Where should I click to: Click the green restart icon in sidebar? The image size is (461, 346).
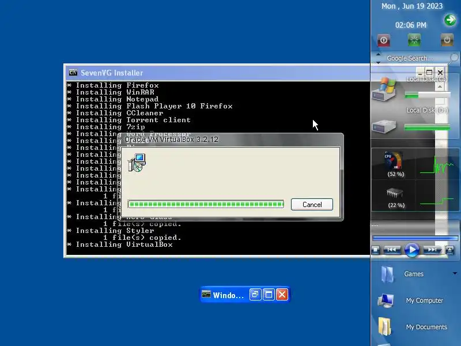click(414, 40)
